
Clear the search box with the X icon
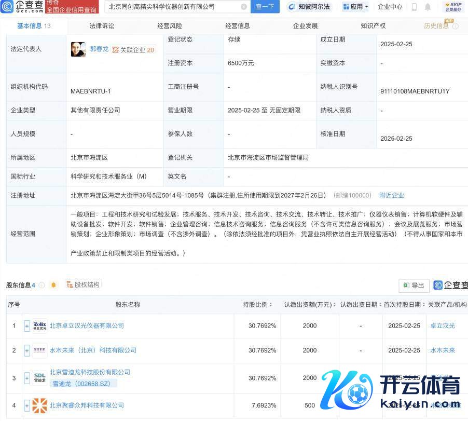244,7
